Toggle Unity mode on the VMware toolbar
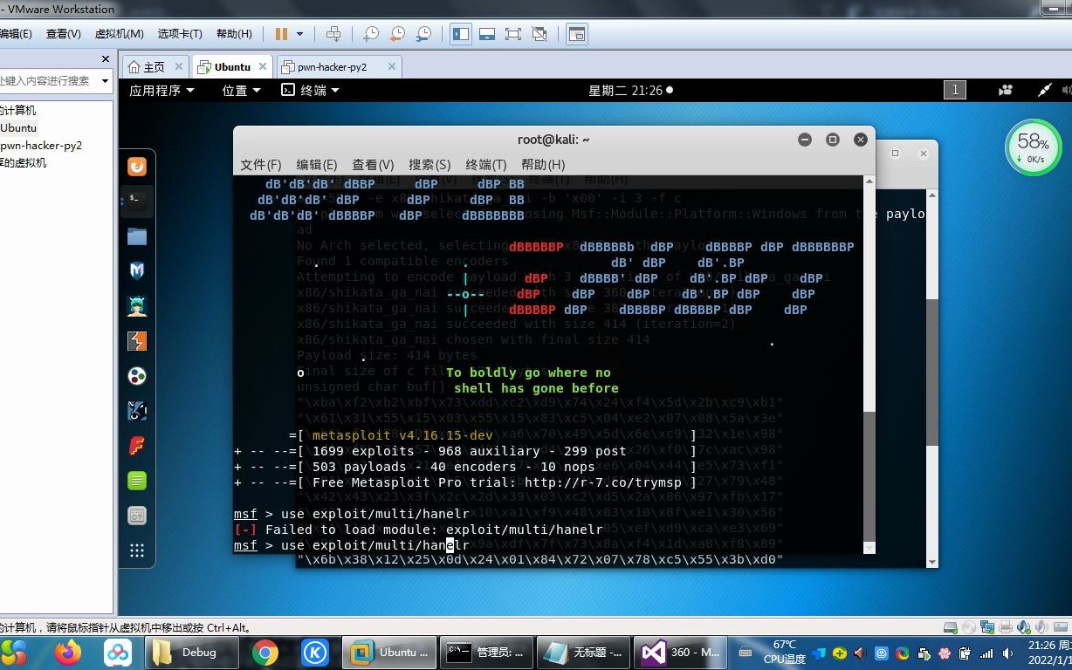Image resolution: width=1072 pixels, height=670 pixels. (539, 33)
